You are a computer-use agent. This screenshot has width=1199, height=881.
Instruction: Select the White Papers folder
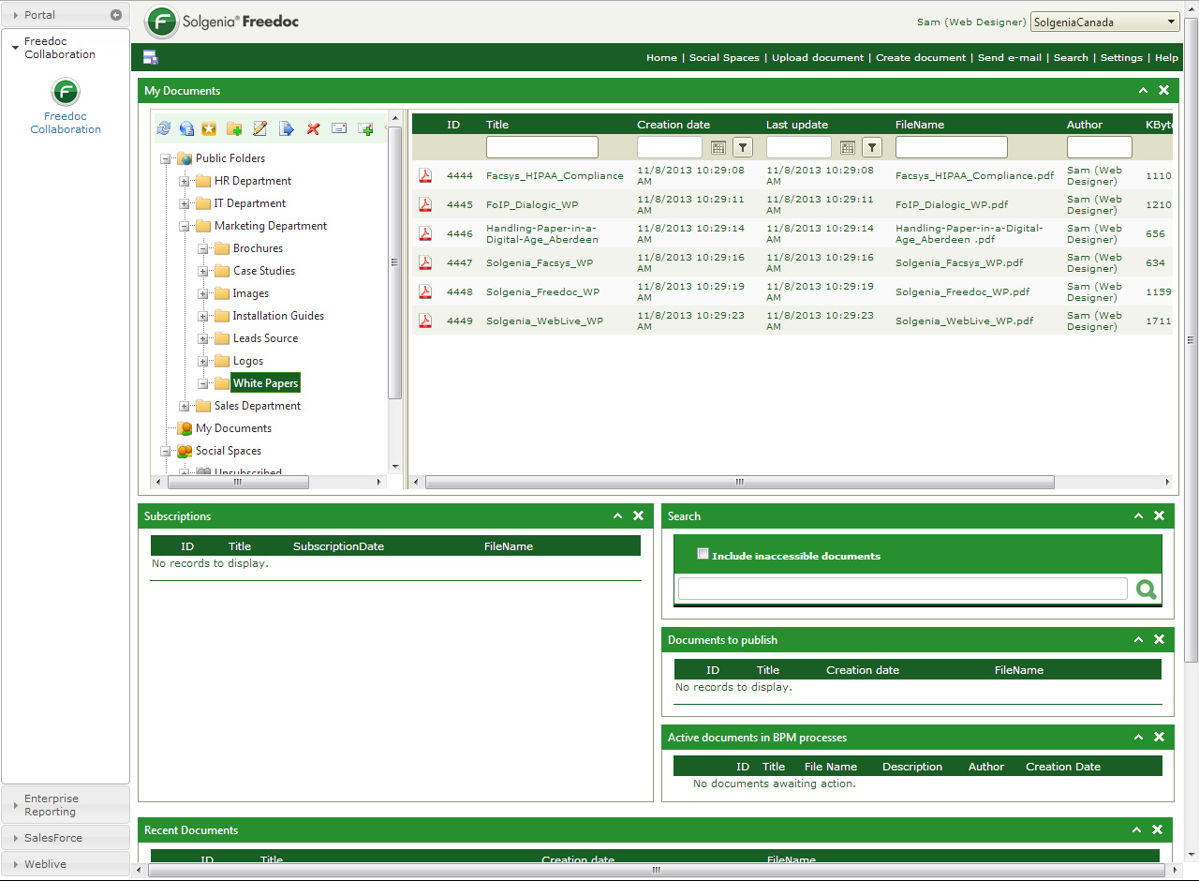tap(265, 383)
